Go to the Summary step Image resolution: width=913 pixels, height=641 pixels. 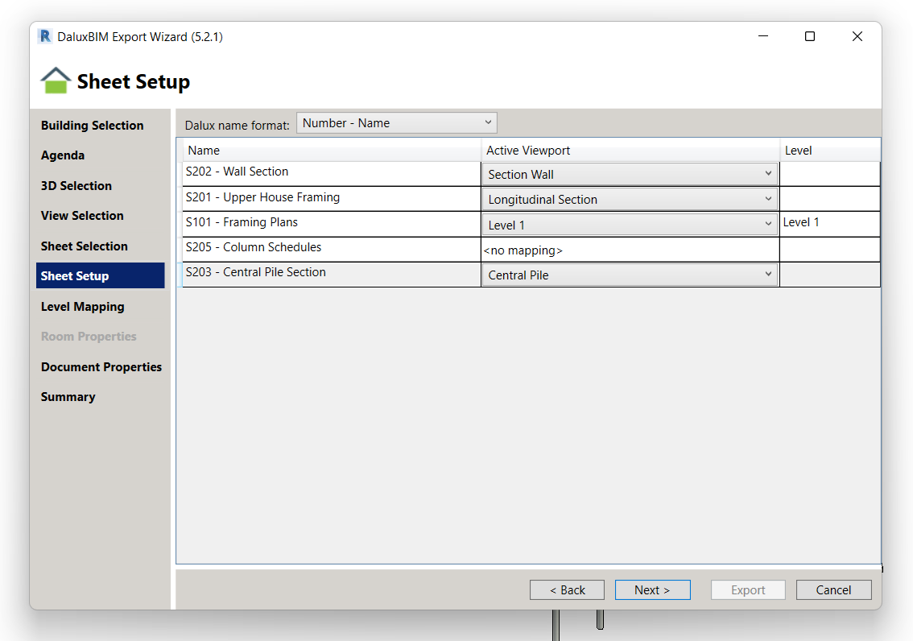[x=68, y=397]
